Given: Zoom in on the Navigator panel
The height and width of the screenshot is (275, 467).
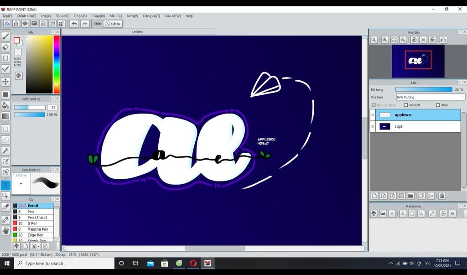Looking at the screenshot, I should 384,40.
